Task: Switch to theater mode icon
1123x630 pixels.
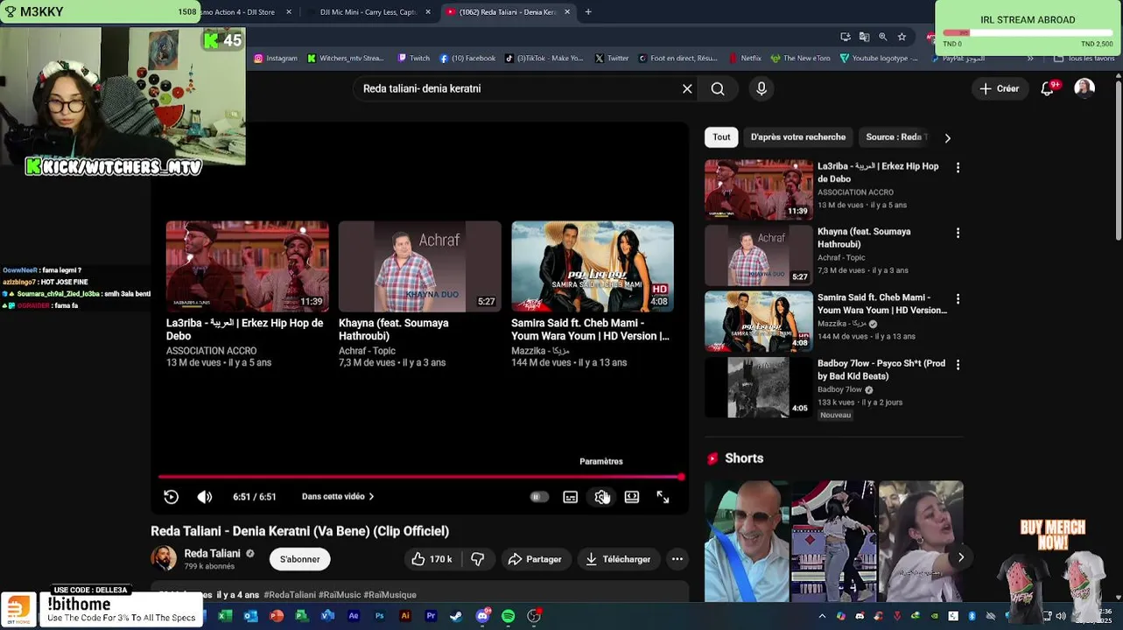Action: click(631, 497)
